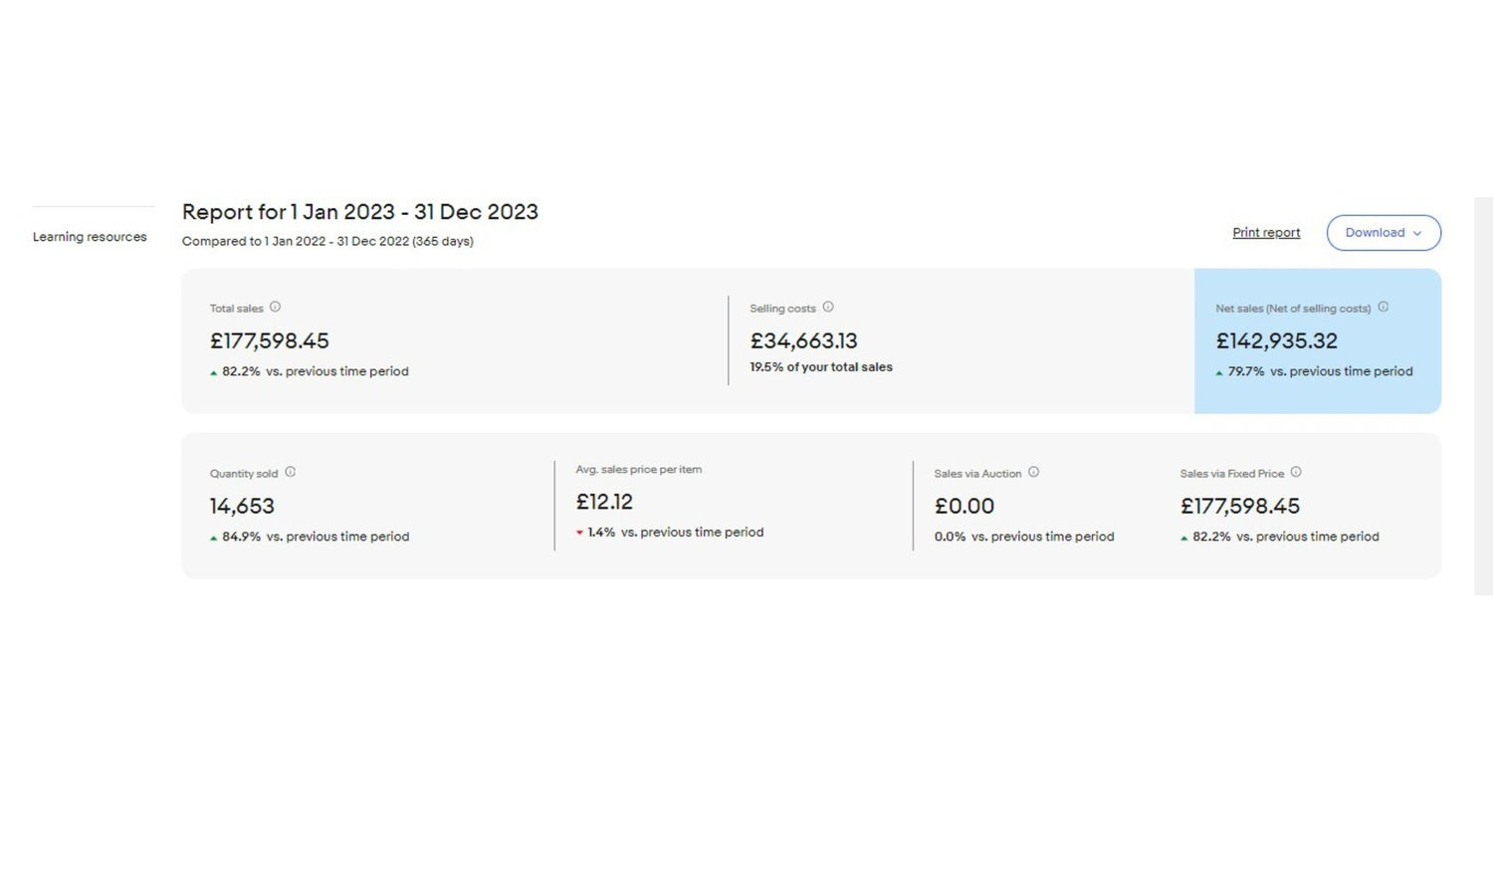Viewport: 1493px width, 871px height.
Task: Click the 14,653 quantity sold figure
Action: (242, 507)
